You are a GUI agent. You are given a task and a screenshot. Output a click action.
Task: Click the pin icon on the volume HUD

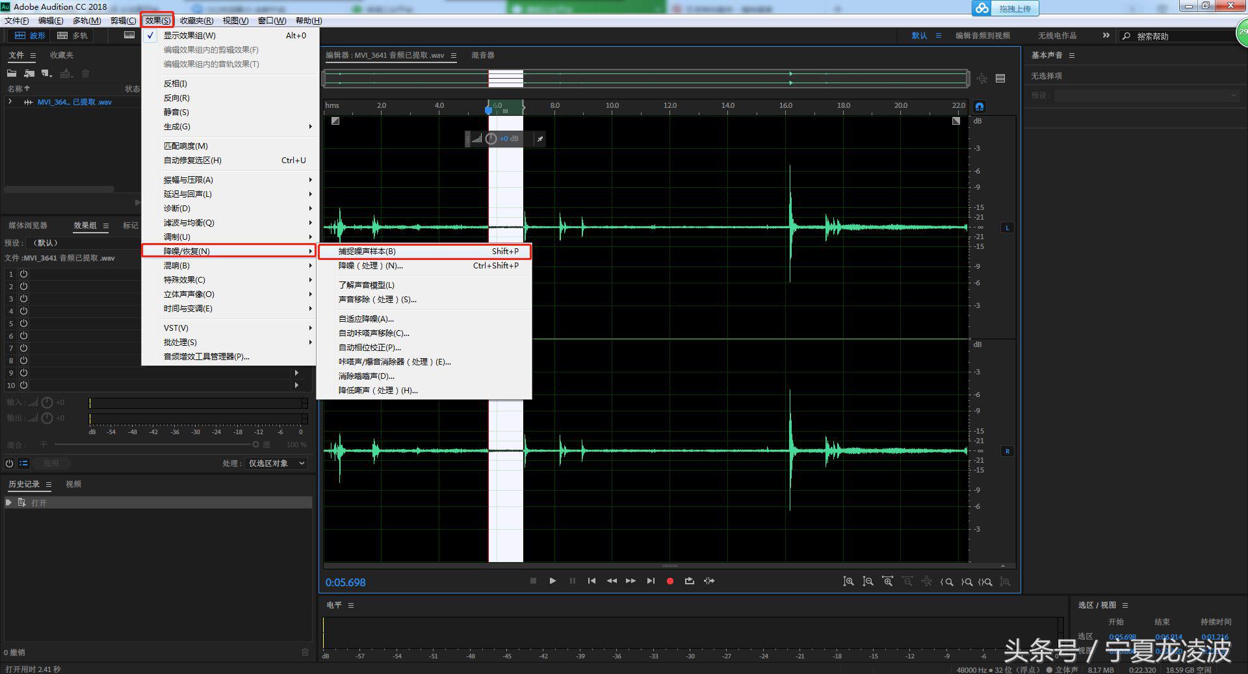point(539,139)
